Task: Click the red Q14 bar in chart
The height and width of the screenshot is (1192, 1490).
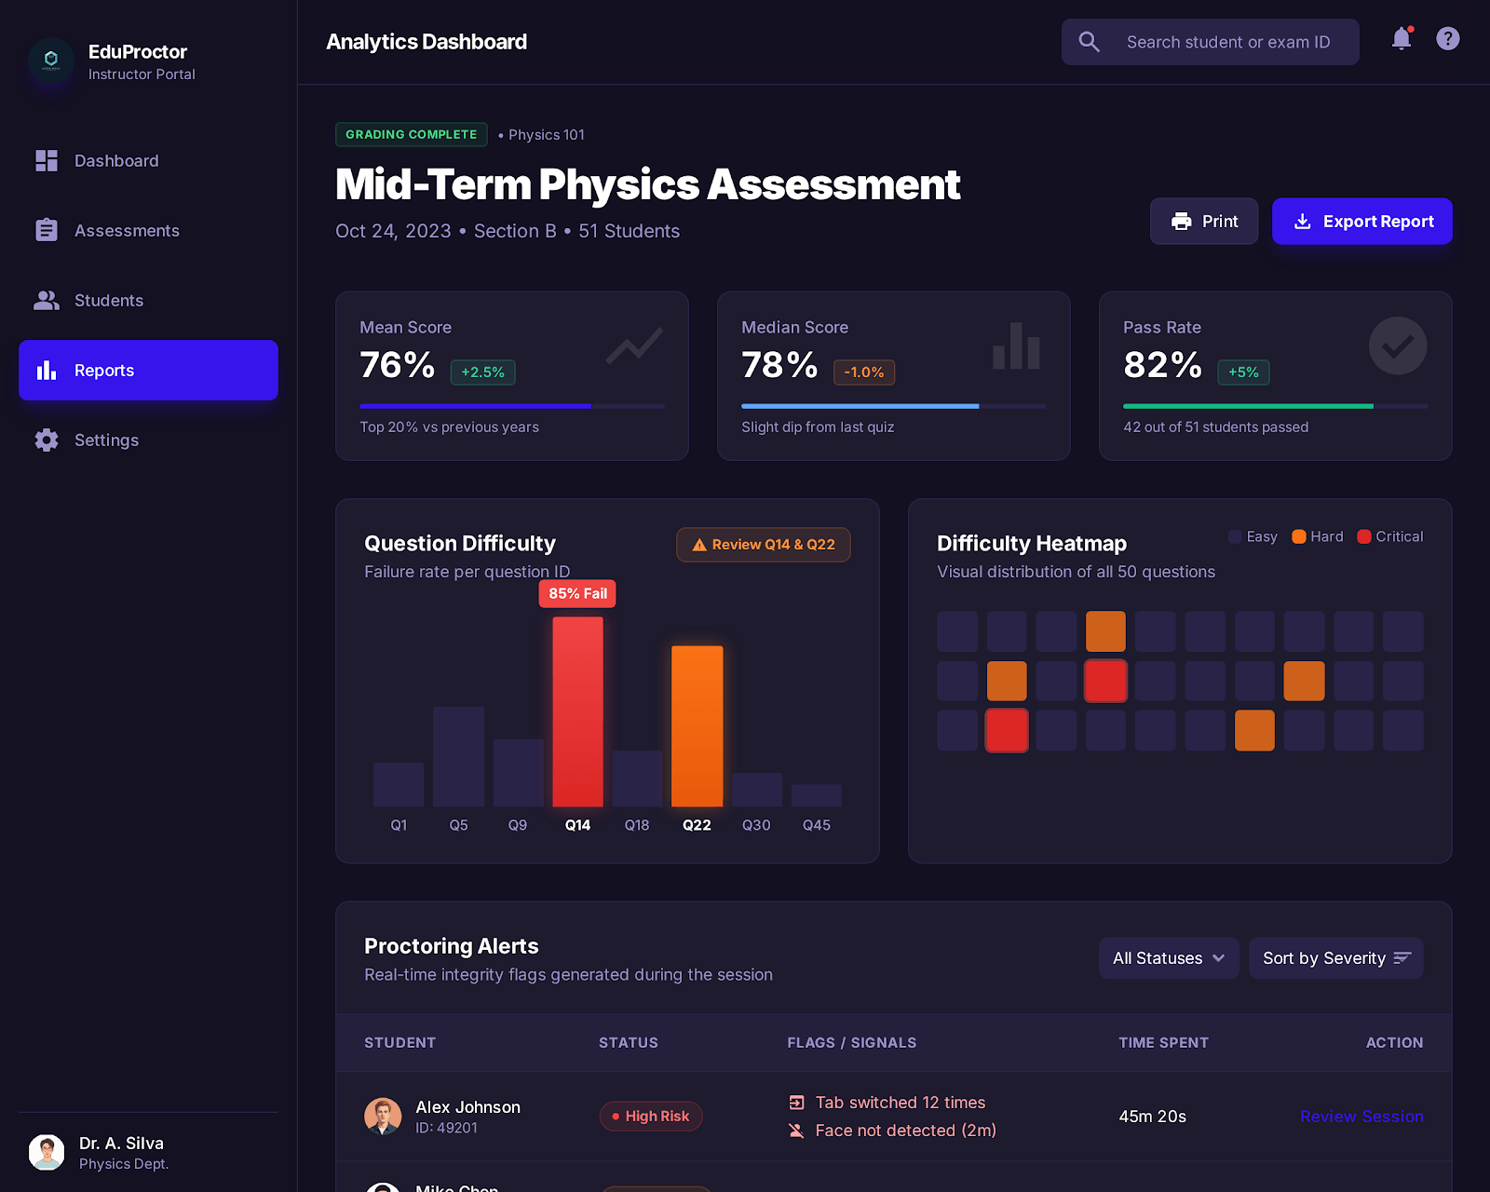Action: pyautogui.click(x=577, y=711)
